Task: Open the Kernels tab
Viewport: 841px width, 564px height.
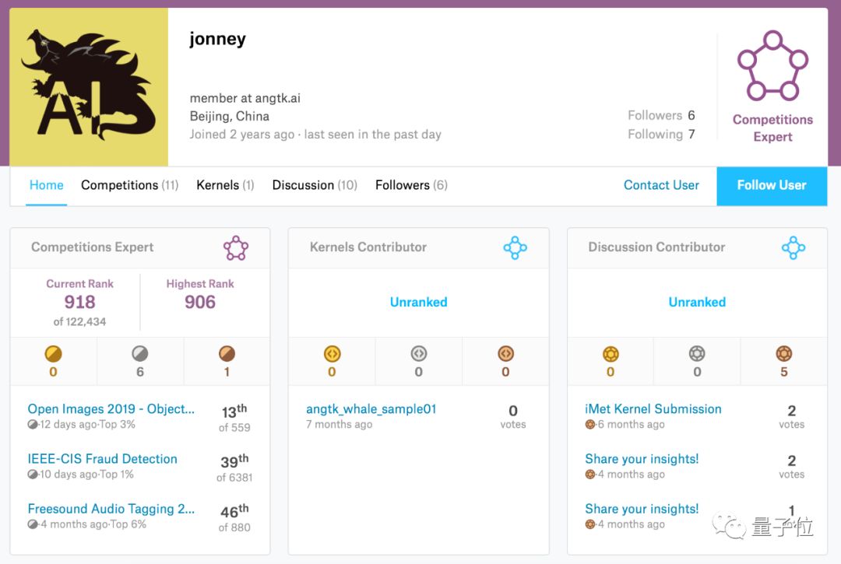Action: (225, 185)
